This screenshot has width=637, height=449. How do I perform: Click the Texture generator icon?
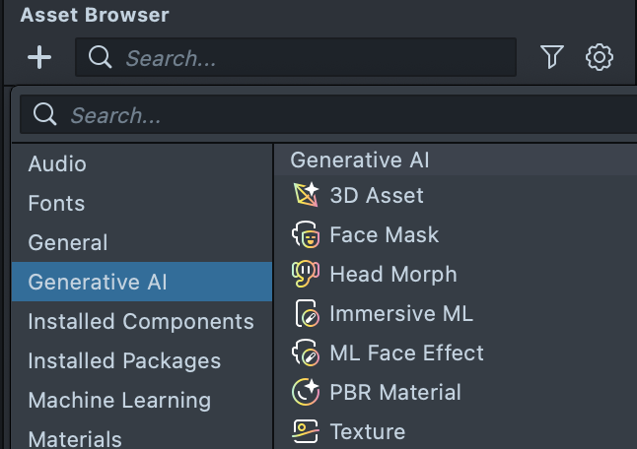[307, 431]
